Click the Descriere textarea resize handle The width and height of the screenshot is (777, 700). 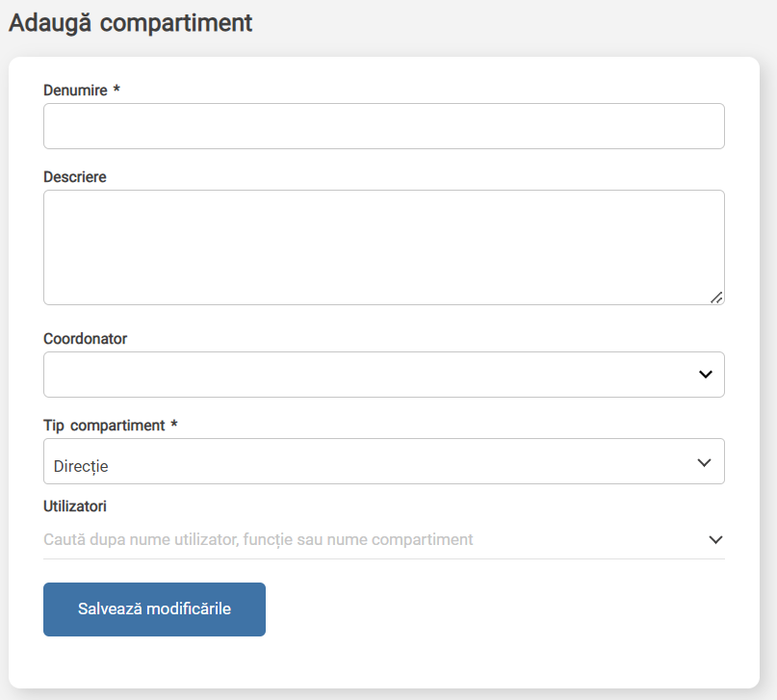pyautogui.click(x=716, y=298)
